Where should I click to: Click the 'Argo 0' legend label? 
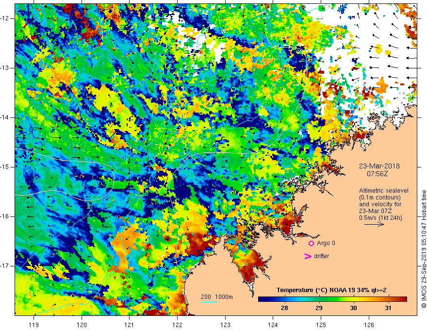pos(326,243)
